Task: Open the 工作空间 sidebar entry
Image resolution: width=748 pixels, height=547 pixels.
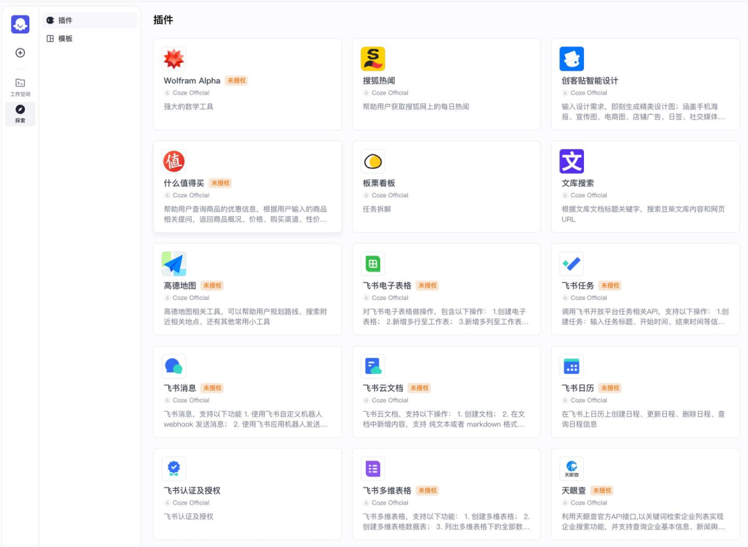Action: click(19, 87)
